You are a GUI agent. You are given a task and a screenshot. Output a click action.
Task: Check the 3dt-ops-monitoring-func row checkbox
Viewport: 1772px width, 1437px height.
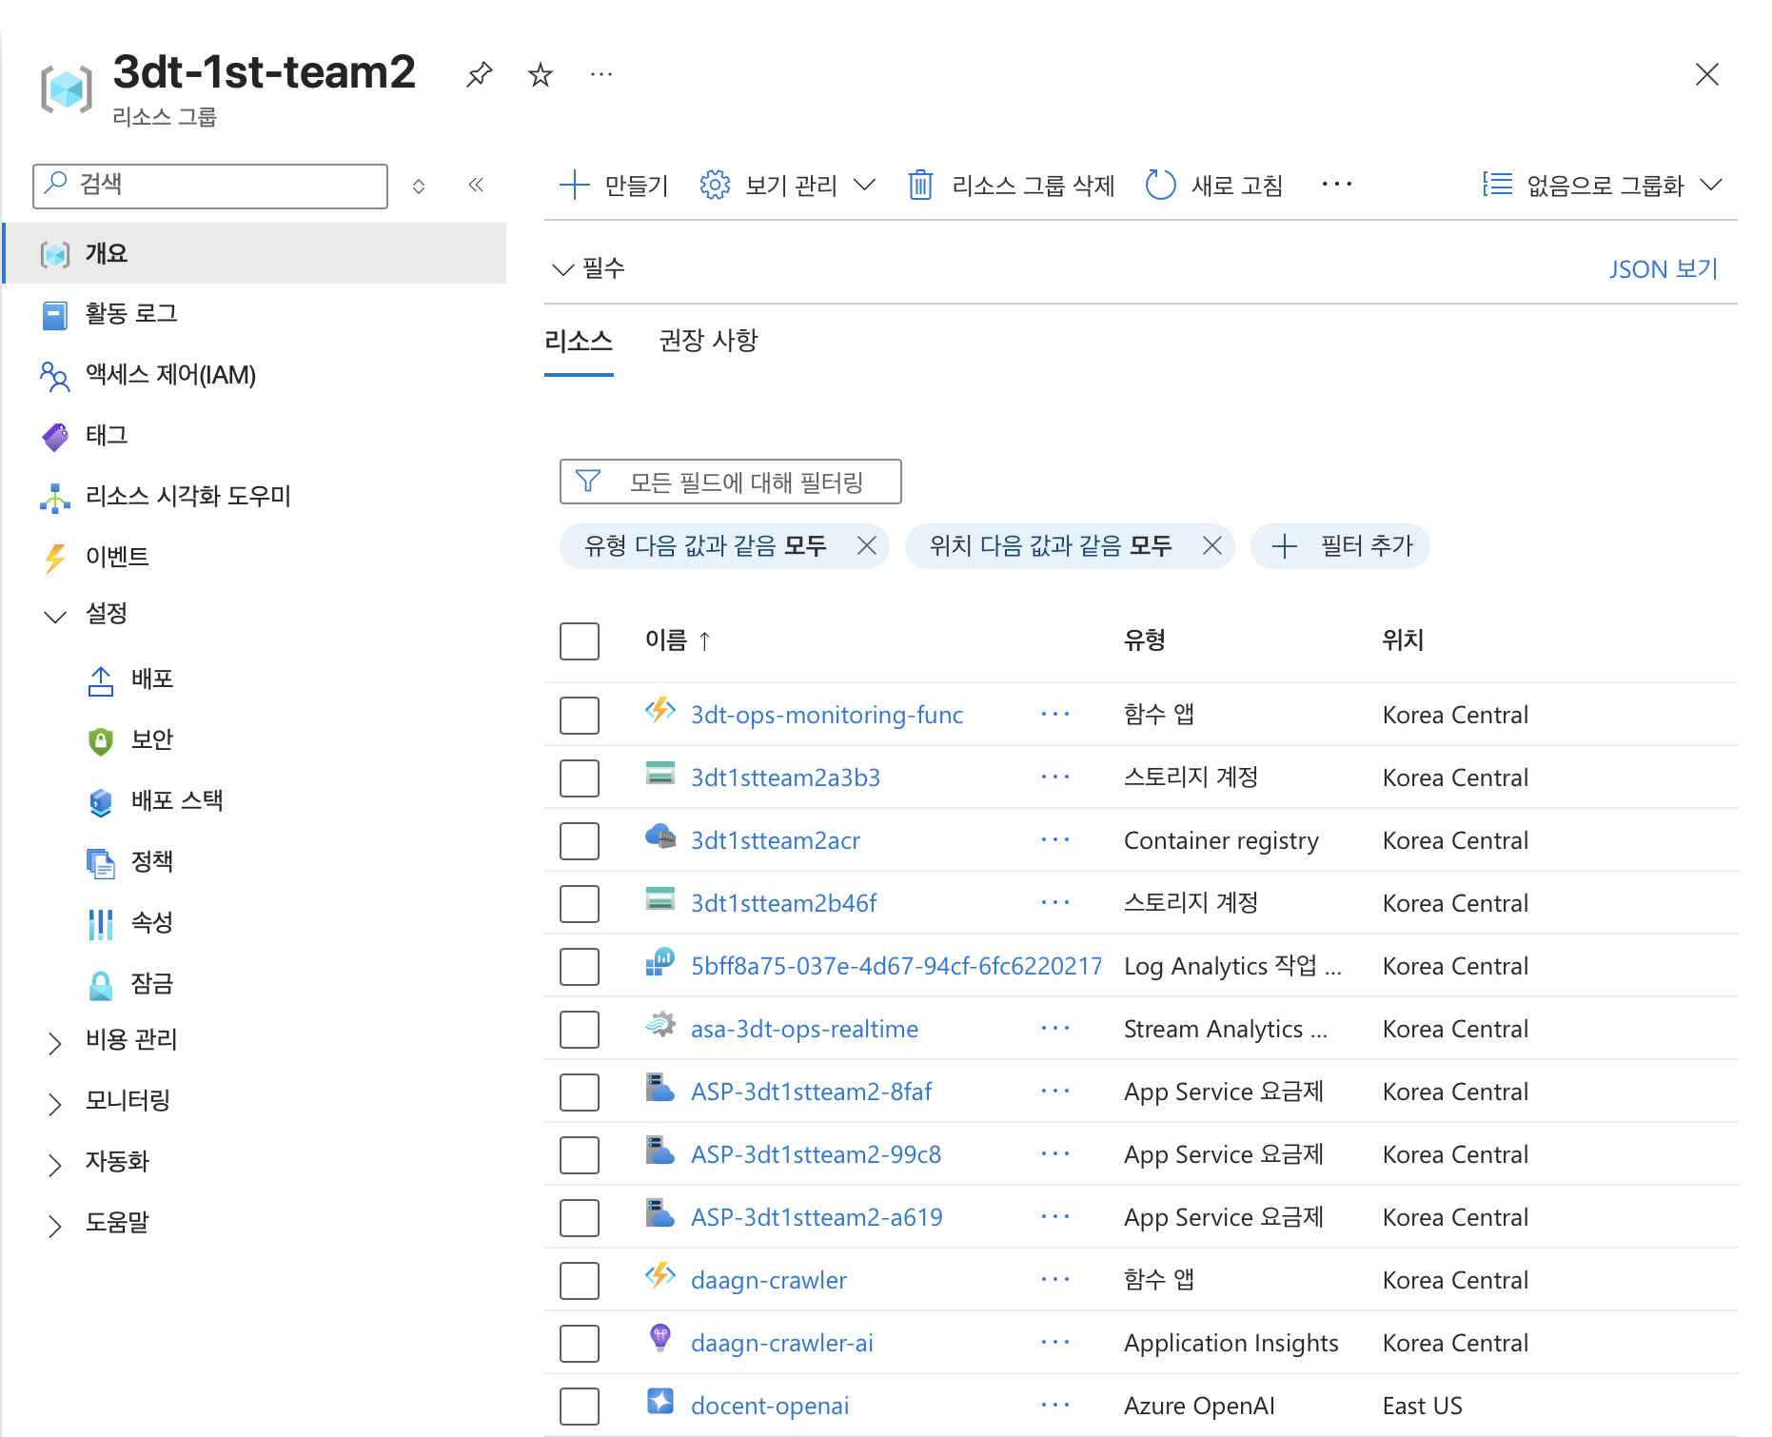pyautogui.click(x=580, y=716)
